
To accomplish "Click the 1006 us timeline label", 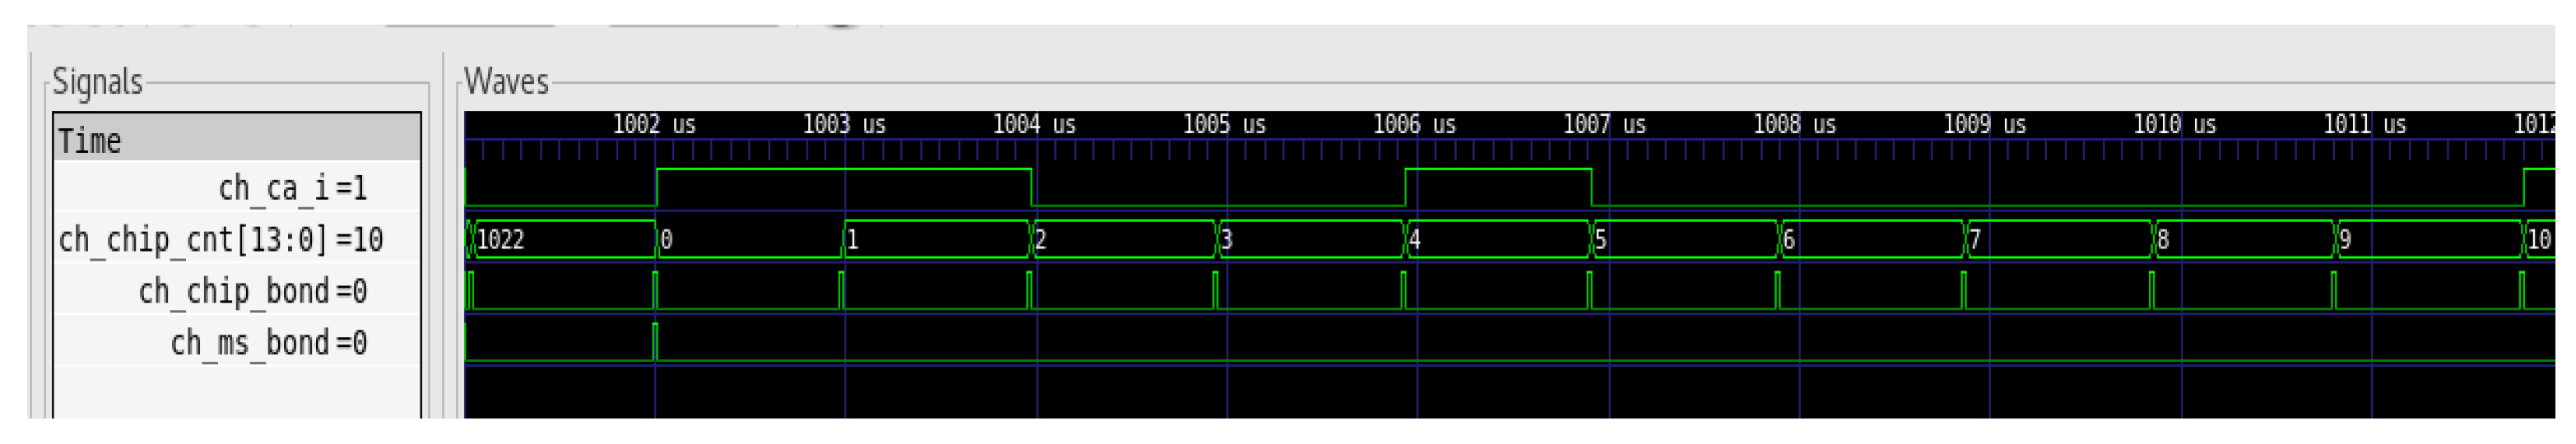I will [1414, 125].
